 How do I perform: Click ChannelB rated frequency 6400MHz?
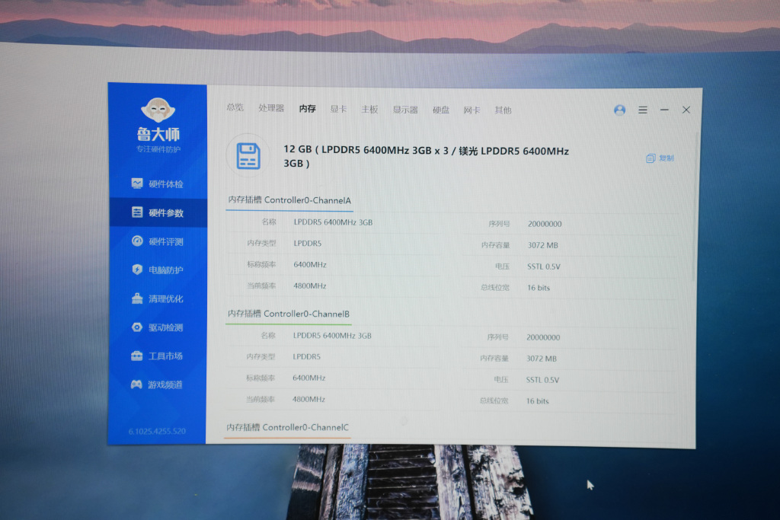(x=309, y=378)
